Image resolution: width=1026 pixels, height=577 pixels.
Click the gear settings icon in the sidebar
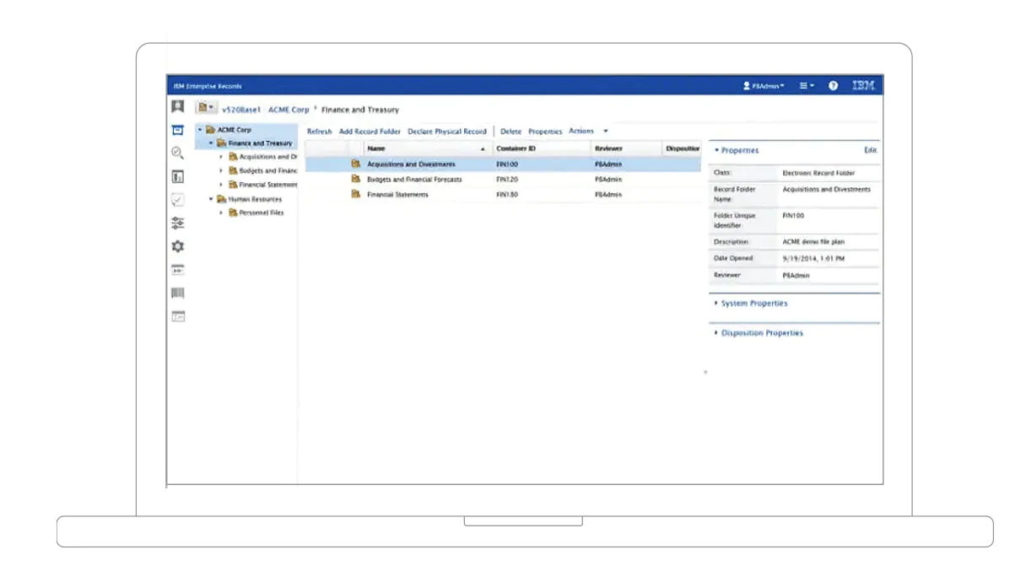(x=179, y=245)
